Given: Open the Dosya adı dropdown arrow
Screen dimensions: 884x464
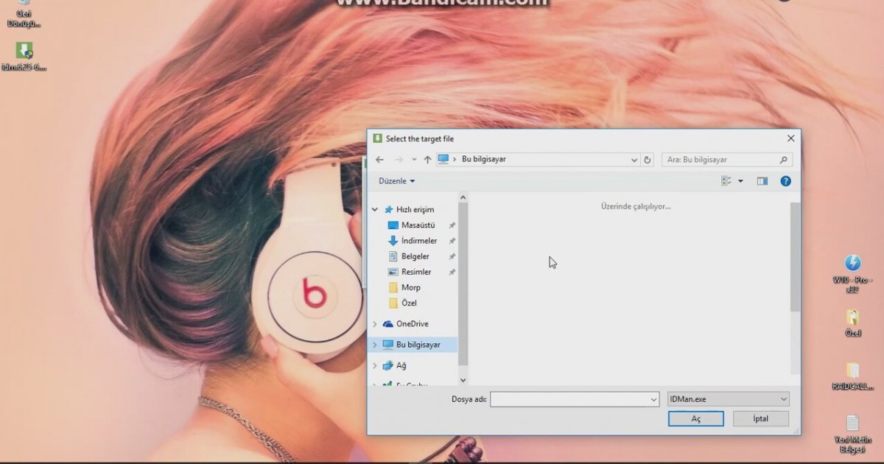Looking at the screenshot, I should click(x=654, y=399).
